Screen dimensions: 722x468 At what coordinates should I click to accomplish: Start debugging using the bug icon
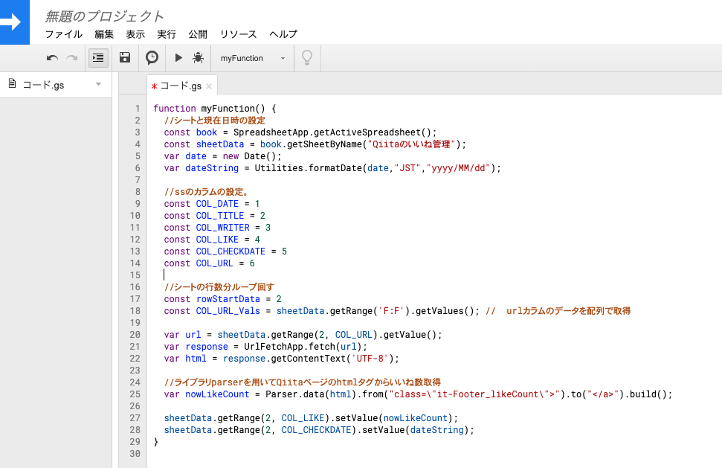tap(199, 57)
